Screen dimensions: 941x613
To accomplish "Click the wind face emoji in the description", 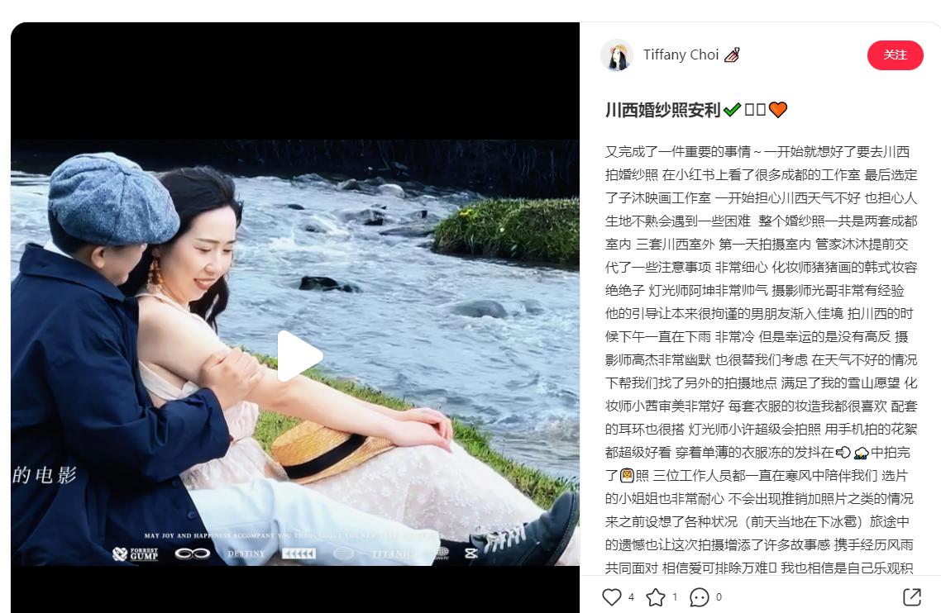I will 843,452.
